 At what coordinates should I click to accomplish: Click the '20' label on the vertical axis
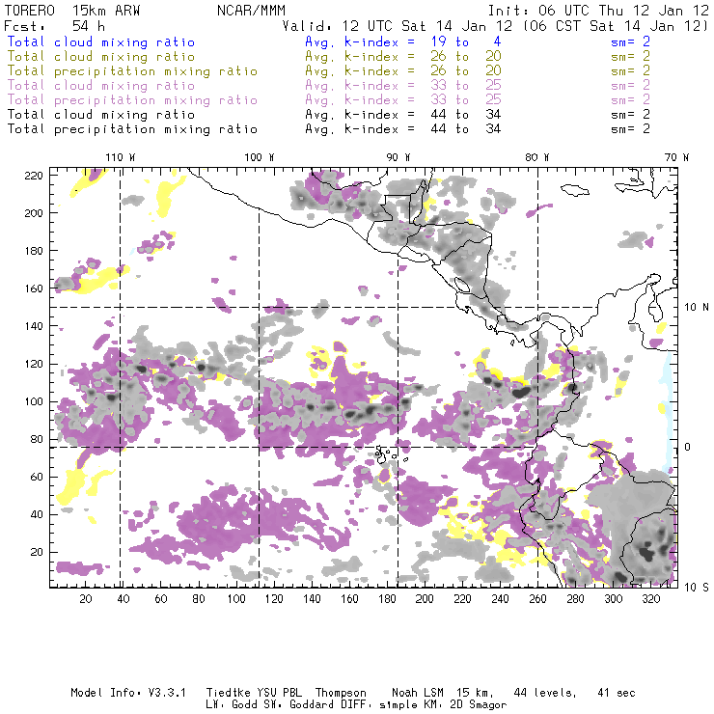coord(38,552)
